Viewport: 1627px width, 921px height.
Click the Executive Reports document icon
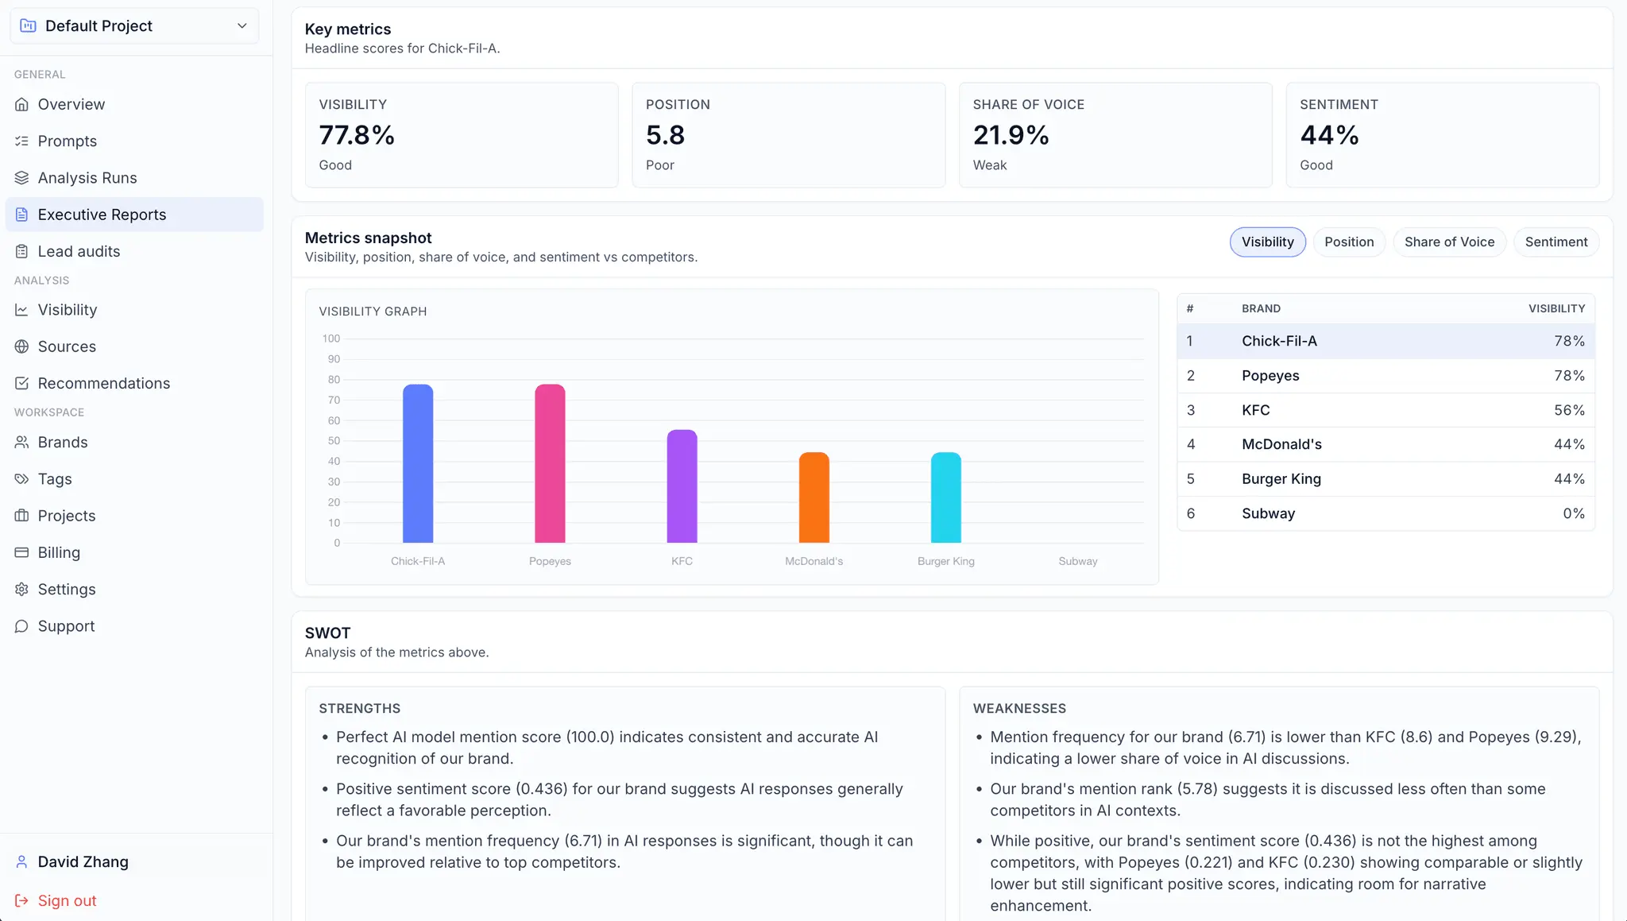(x=21, y=215)
